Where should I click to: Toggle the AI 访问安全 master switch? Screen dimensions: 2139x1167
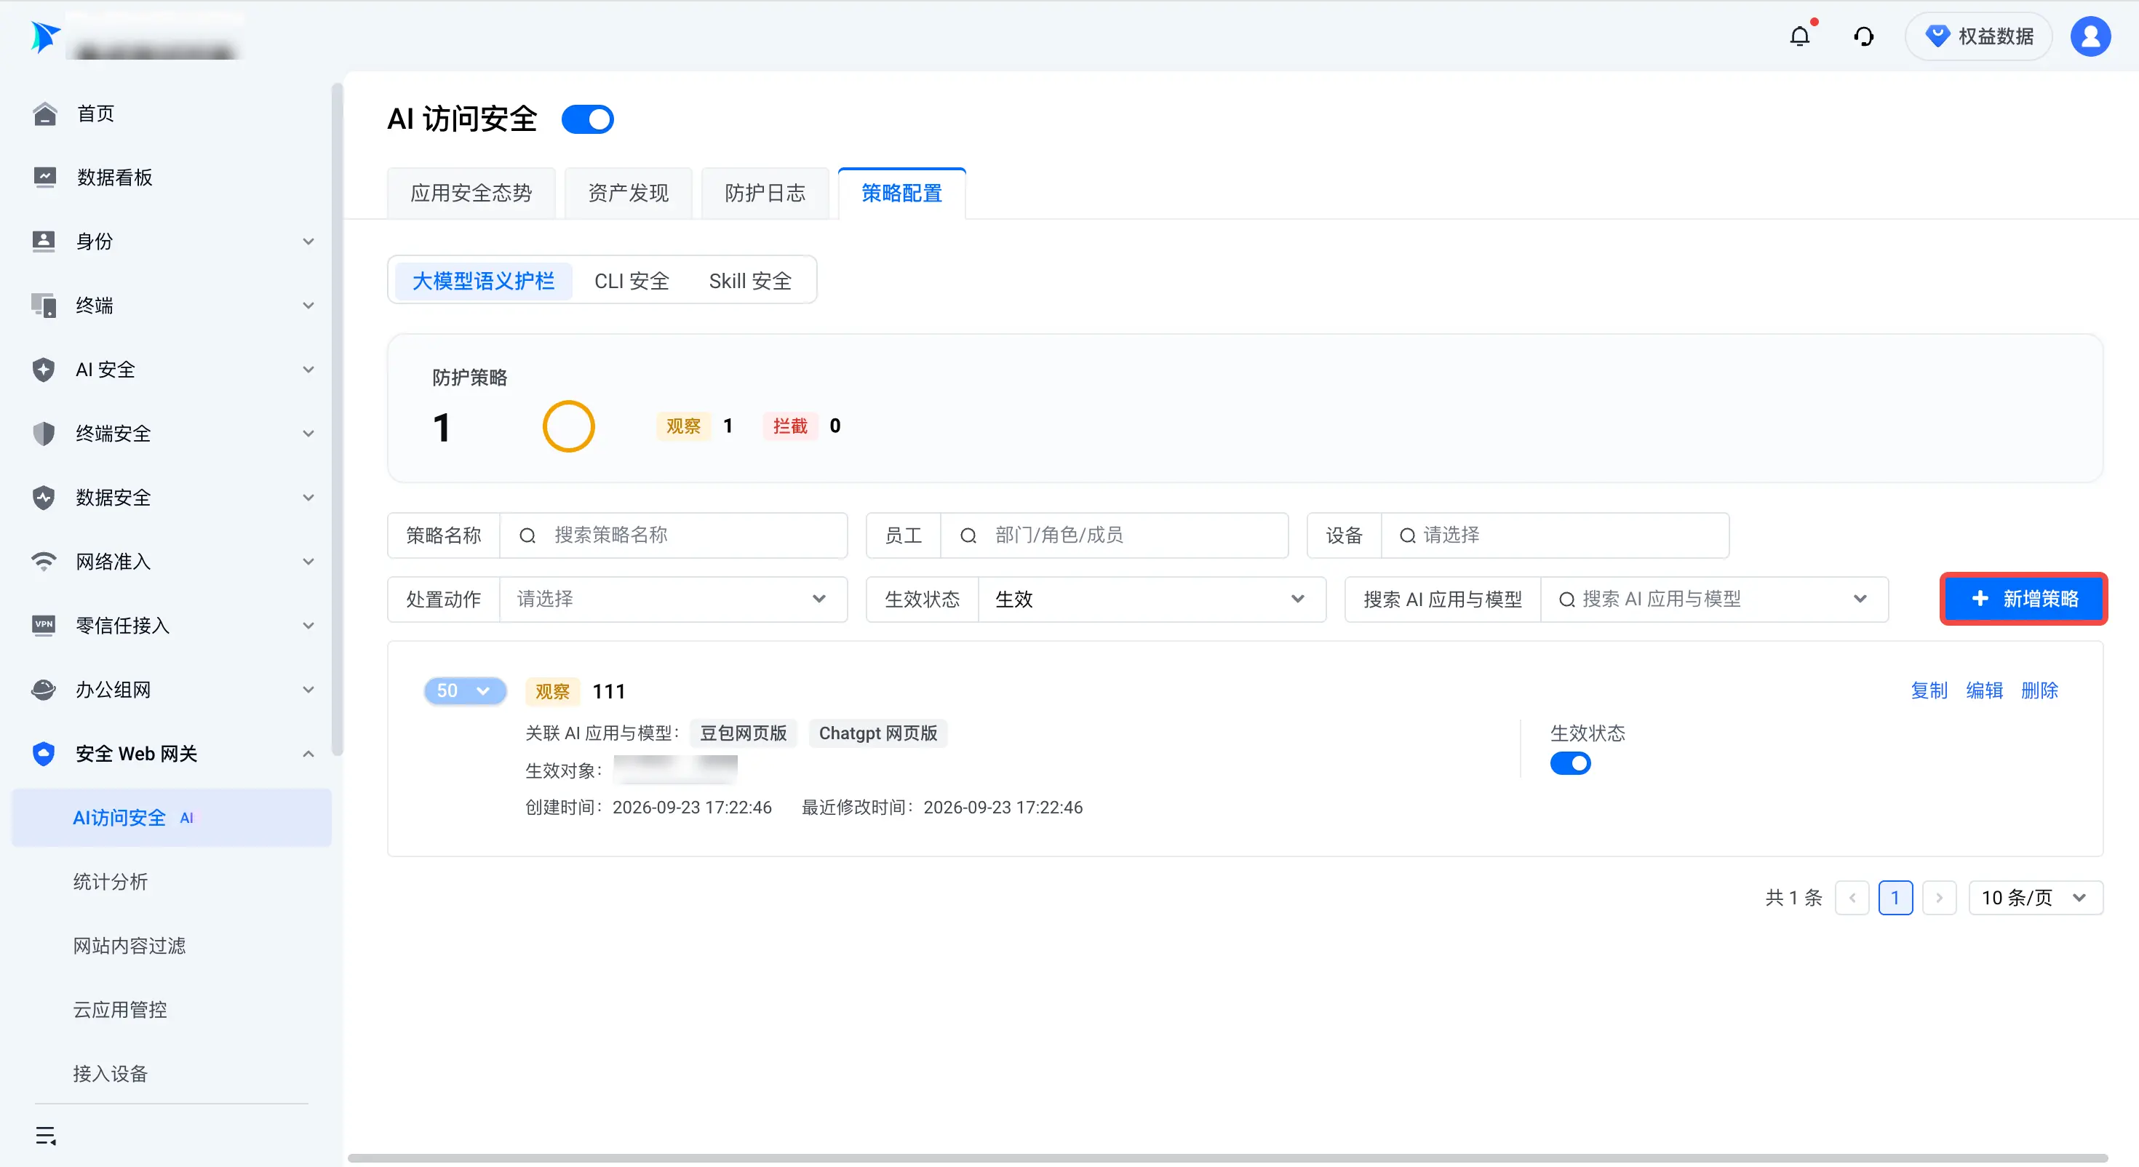coord(587,119)
